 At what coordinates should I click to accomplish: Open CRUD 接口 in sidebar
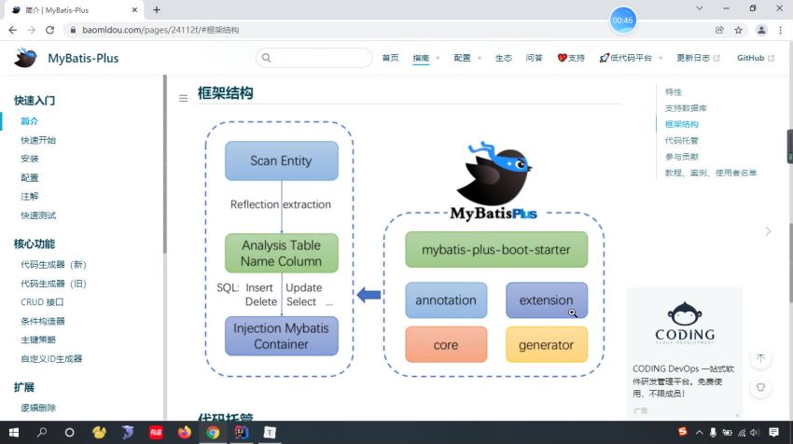pos(42,302)
